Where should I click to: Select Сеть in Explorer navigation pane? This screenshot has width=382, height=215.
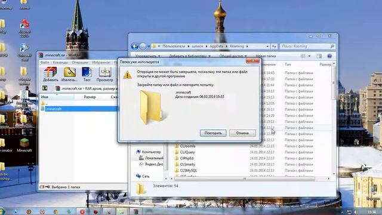pyautogui.click(x=143, y=176)
